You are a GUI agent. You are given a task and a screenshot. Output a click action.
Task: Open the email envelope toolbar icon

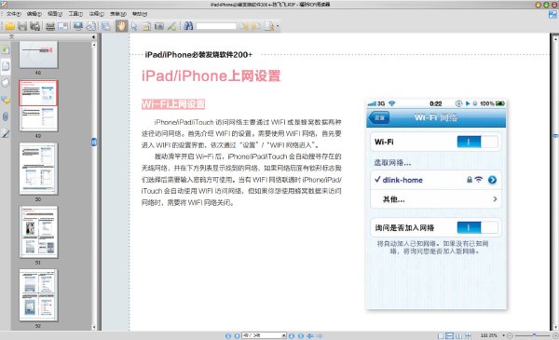(62, 26)
